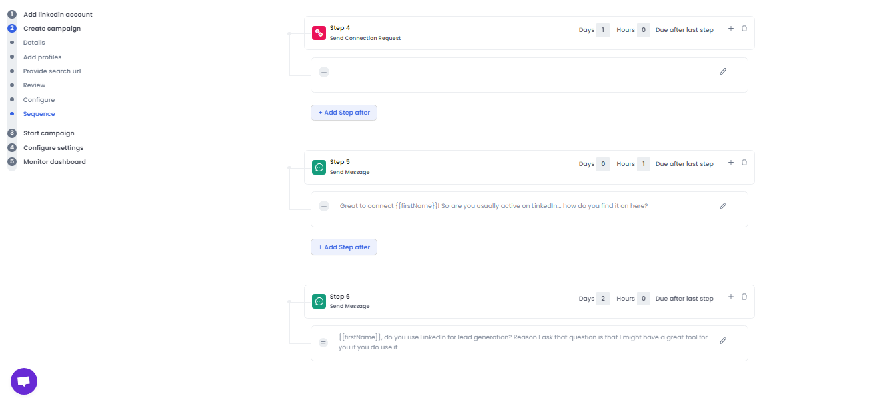Viewport: 895px width, 398px height.
Task: Edit Step 4 message with pencil icon
Action: pyautogui.click(x=723, y=72)
